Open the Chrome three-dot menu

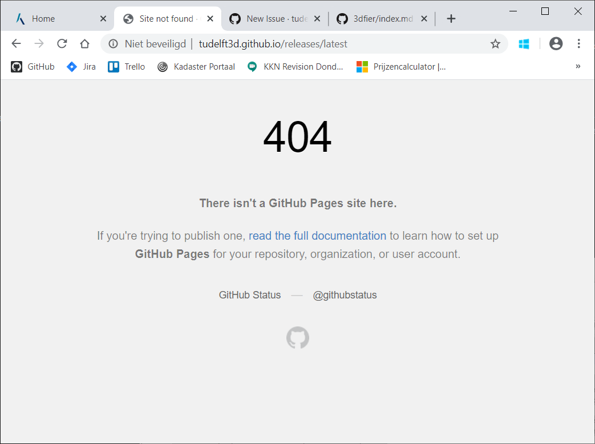578,43
